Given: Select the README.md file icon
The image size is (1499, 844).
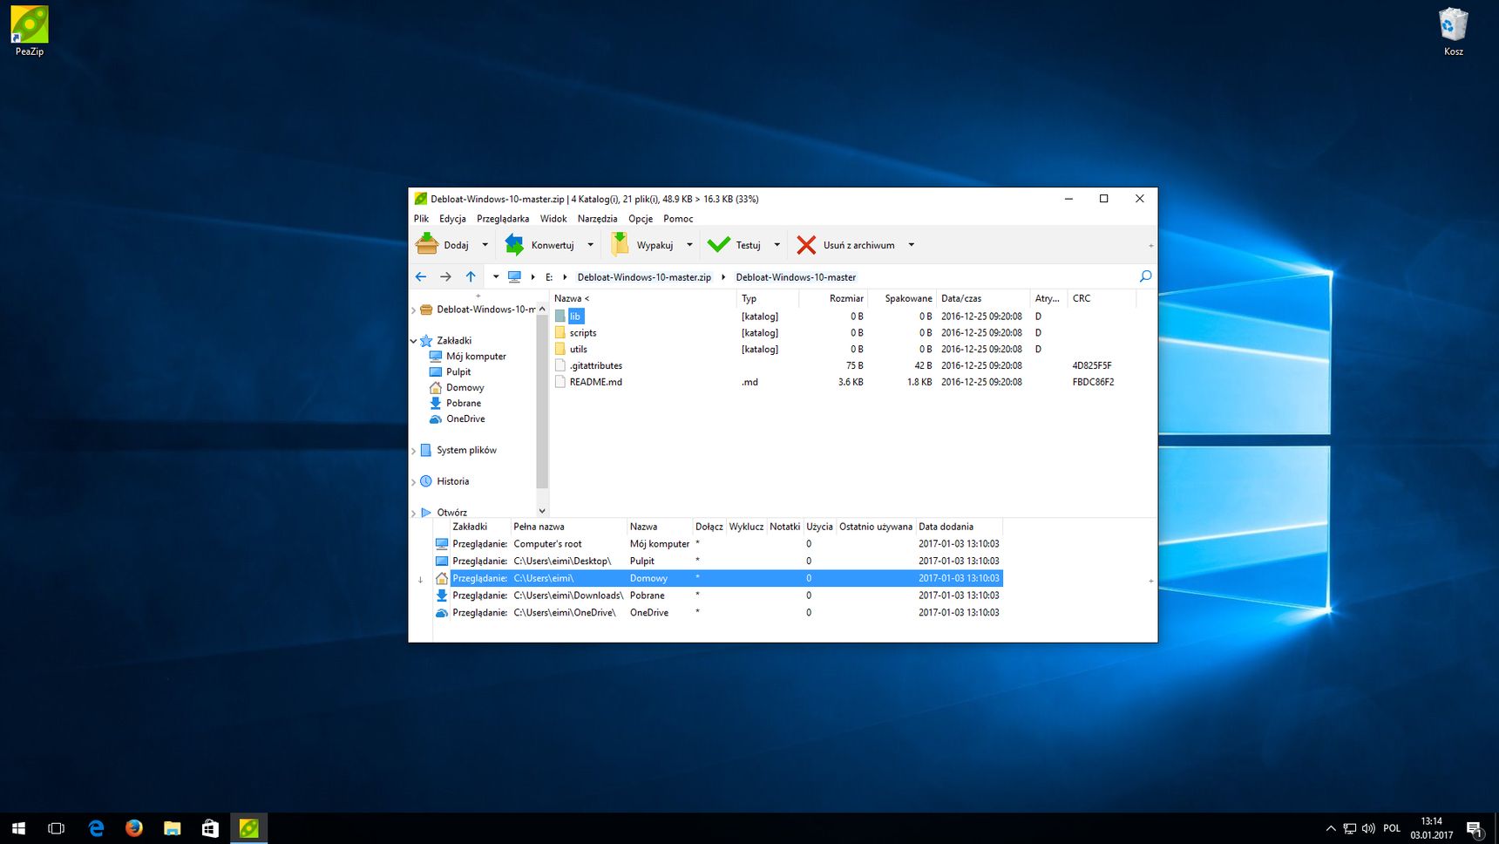Looking at the screenshot, I should coord(560,382).
